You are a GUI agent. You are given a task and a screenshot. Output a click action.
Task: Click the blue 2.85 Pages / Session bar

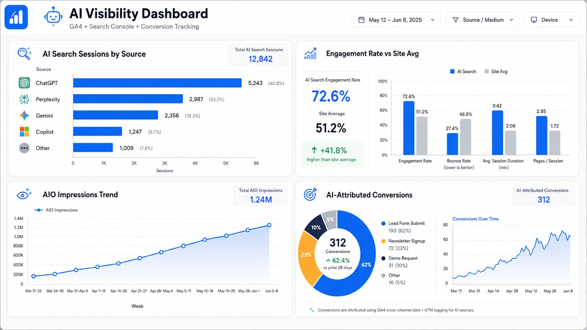(x=542, y=135)
